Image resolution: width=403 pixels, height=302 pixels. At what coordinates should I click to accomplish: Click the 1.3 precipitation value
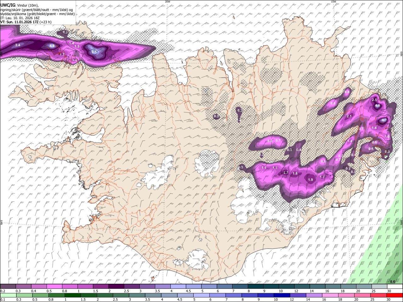click(77, 47)
